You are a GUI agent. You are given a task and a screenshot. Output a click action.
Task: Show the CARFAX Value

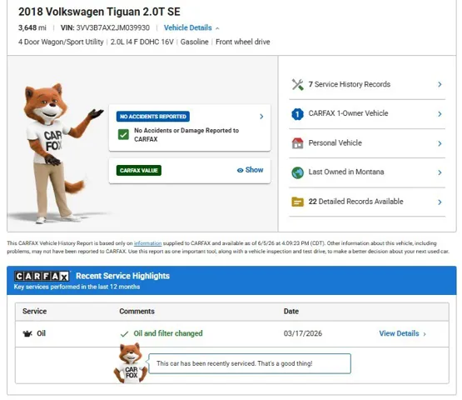[251, 170]
